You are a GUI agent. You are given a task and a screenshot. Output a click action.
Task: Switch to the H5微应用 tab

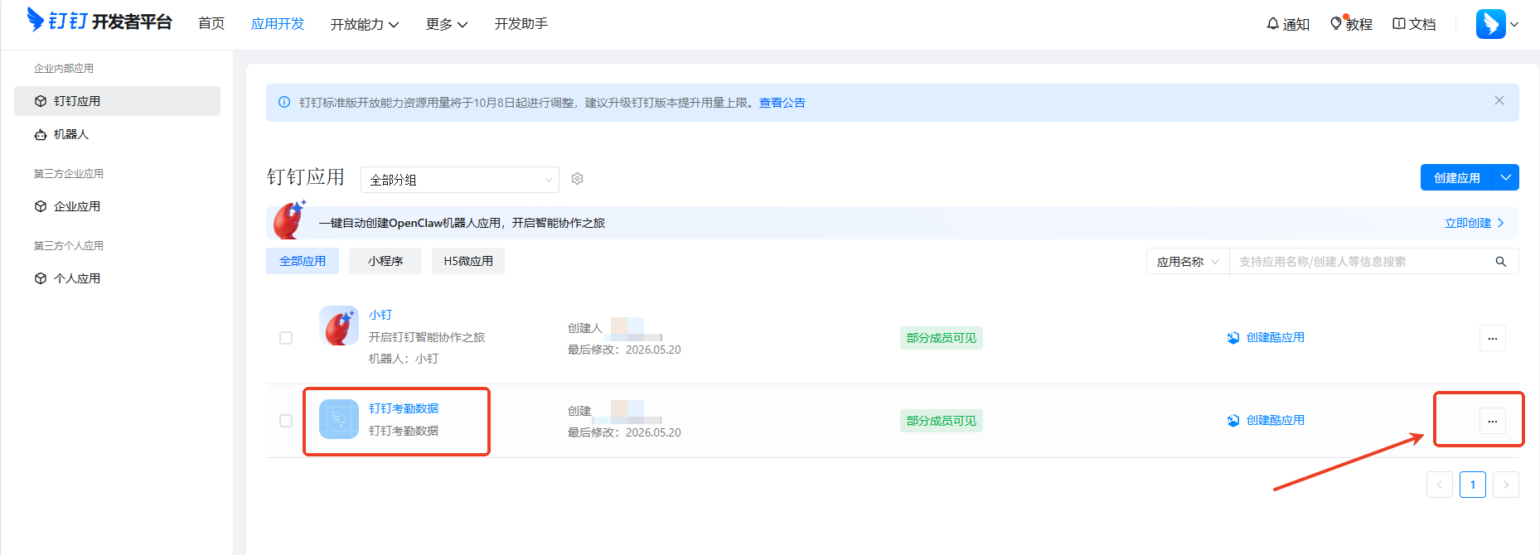[x=468, y=261]
